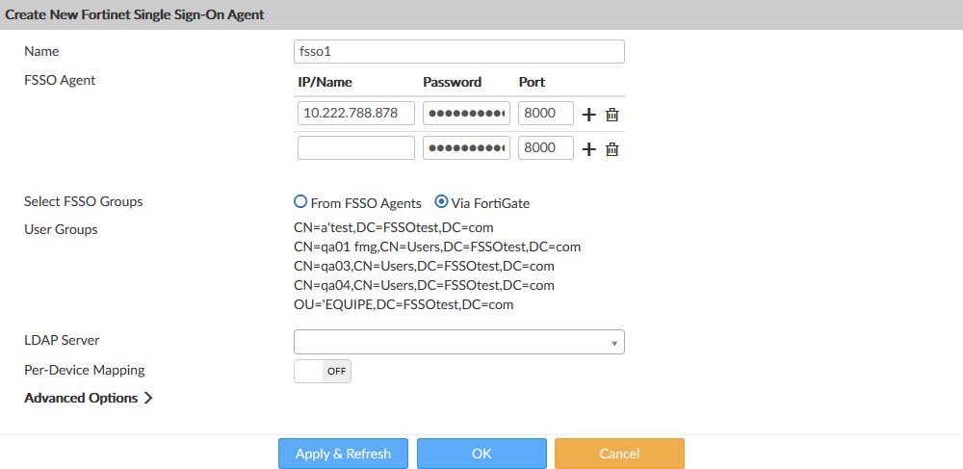Select the From FSSO Agents radio option
The width and height of the screenshot is (963, 469).
coord(300,203)
